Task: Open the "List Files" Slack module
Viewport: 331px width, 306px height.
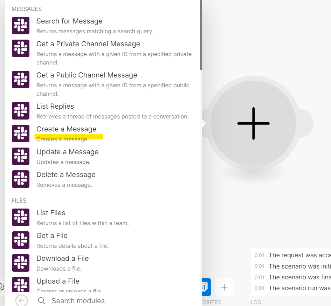Action: click(51, 213)
